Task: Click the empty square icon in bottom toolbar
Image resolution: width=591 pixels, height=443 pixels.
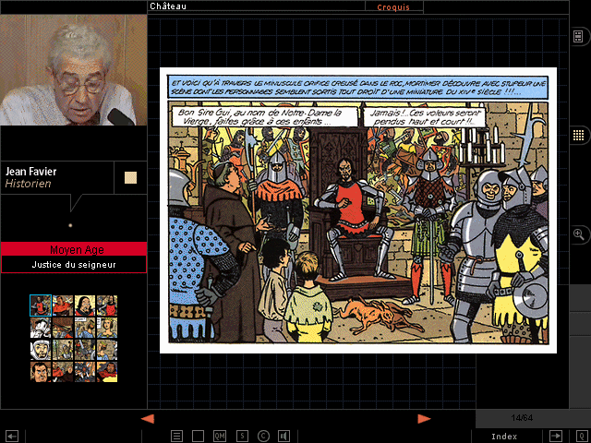Action: point(198,437)
